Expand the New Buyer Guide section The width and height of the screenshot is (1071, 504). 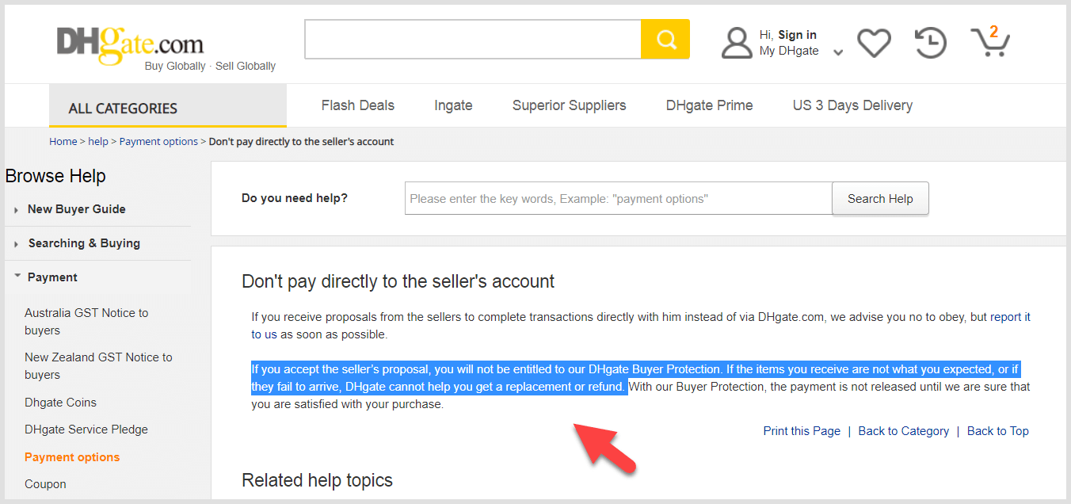(x=77, y=208)
